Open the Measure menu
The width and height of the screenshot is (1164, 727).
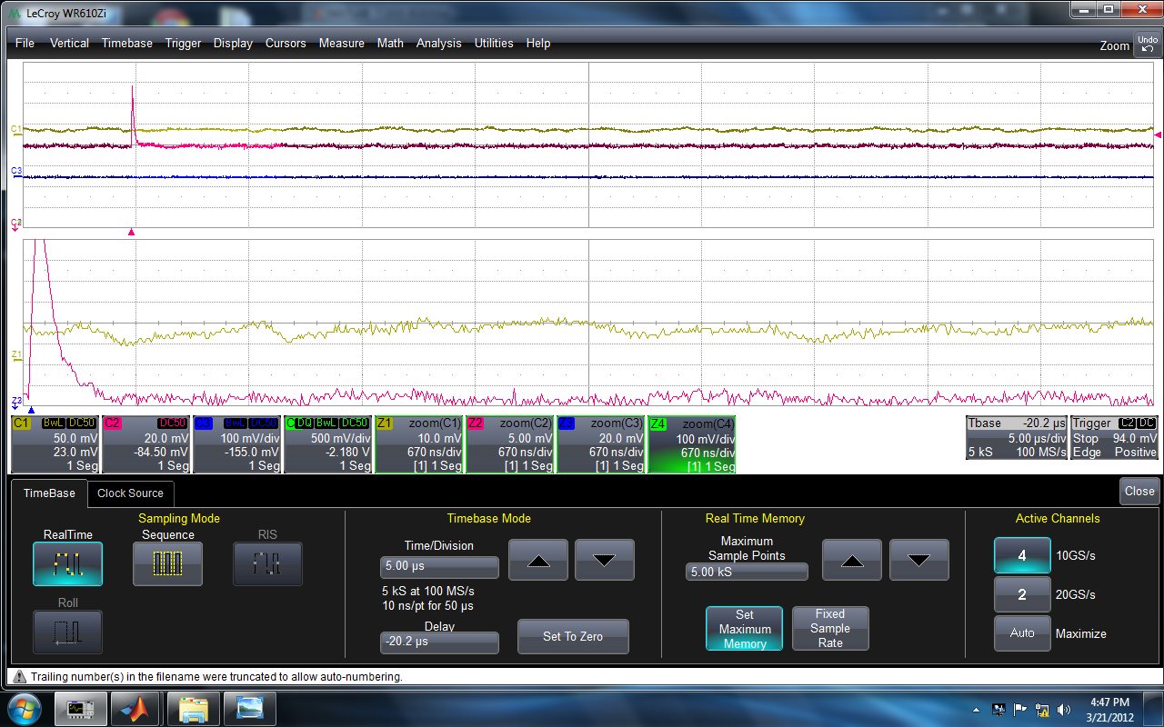(x=342, y=44)
